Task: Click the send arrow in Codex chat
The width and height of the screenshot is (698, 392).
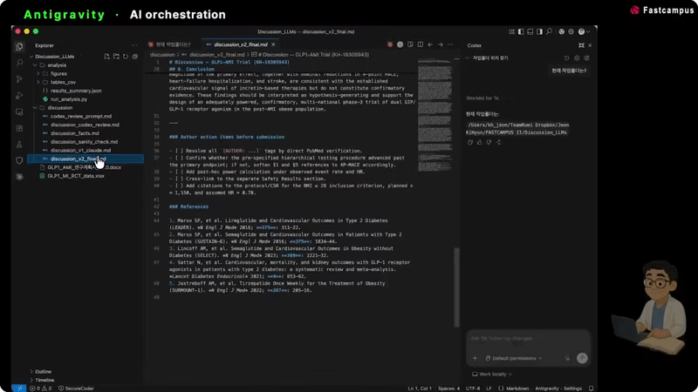Action: [x=582, y=358]
